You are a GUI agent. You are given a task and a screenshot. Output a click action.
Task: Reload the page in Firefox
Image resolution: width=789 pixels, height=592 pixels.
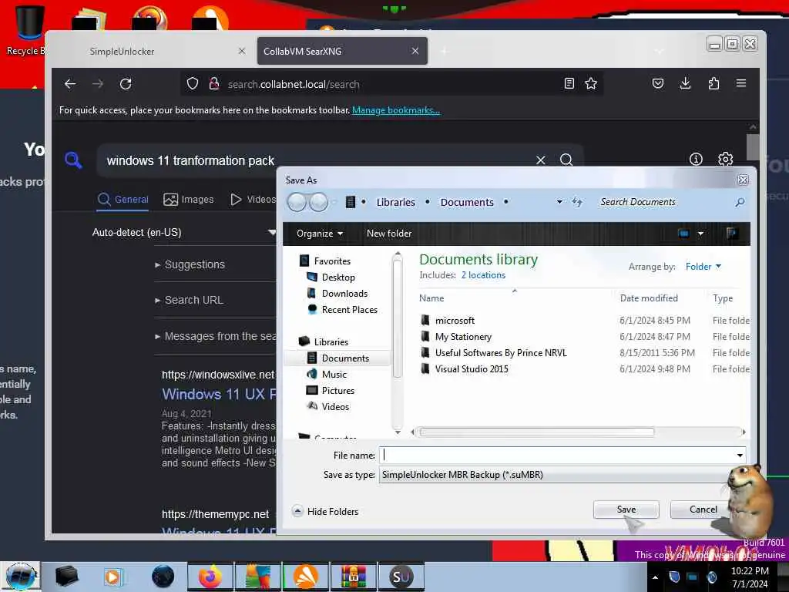point(126,84)
